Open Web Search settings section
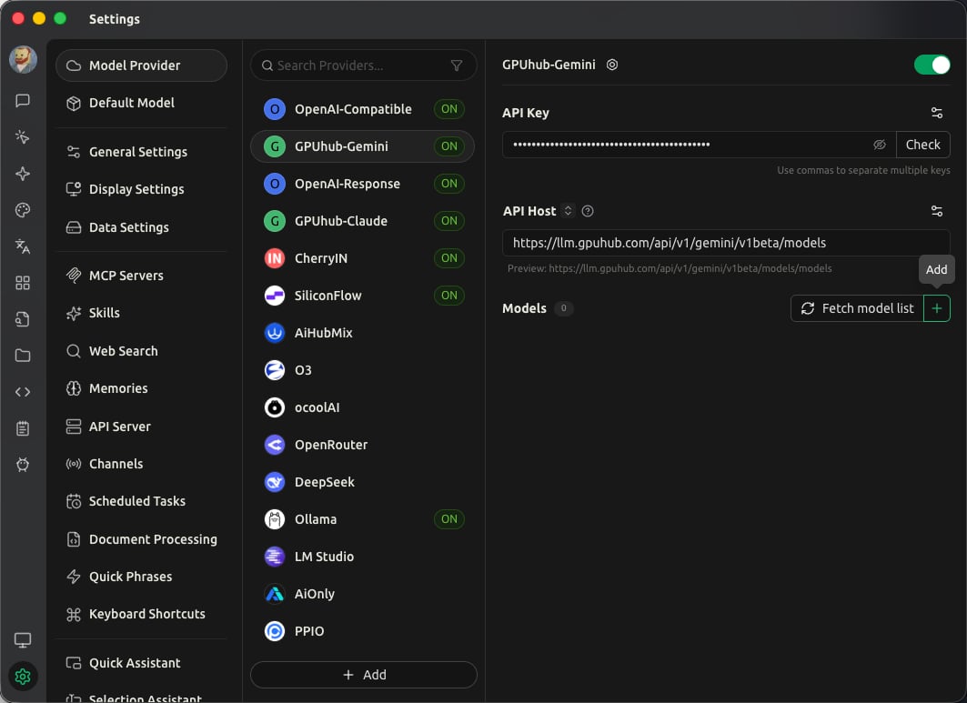The width and height of the screenshot is (967, 703). [141, 351]
